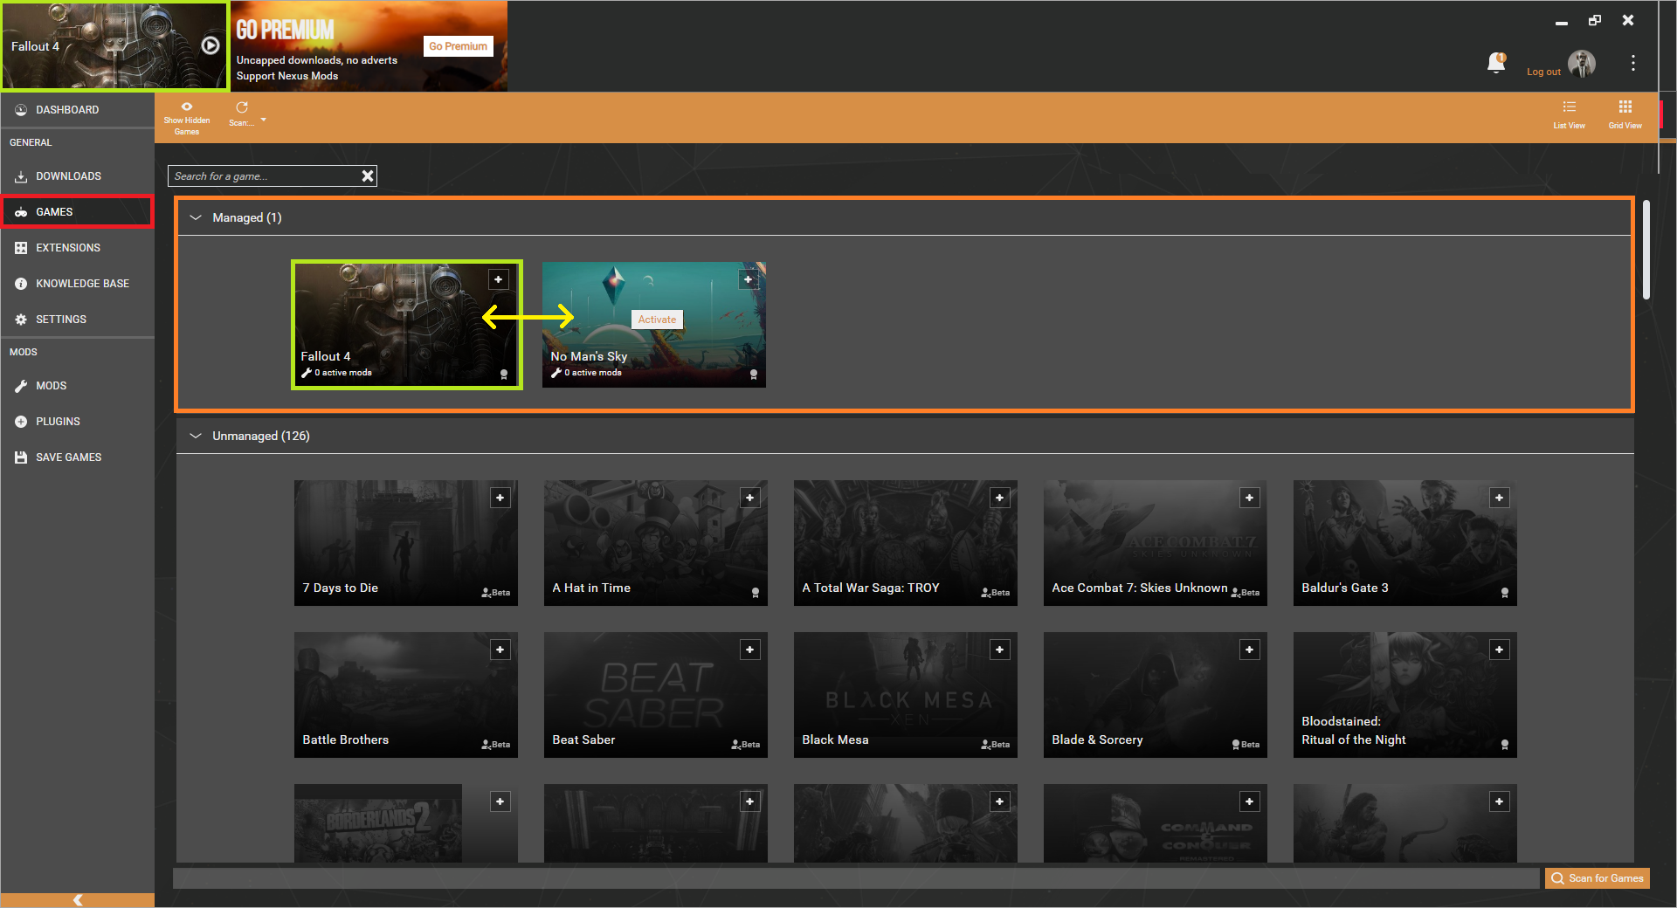The image size is (1677, 908).
Task: Open the plus menu on Battle Brothers
Action: click(x=500, y=650)
